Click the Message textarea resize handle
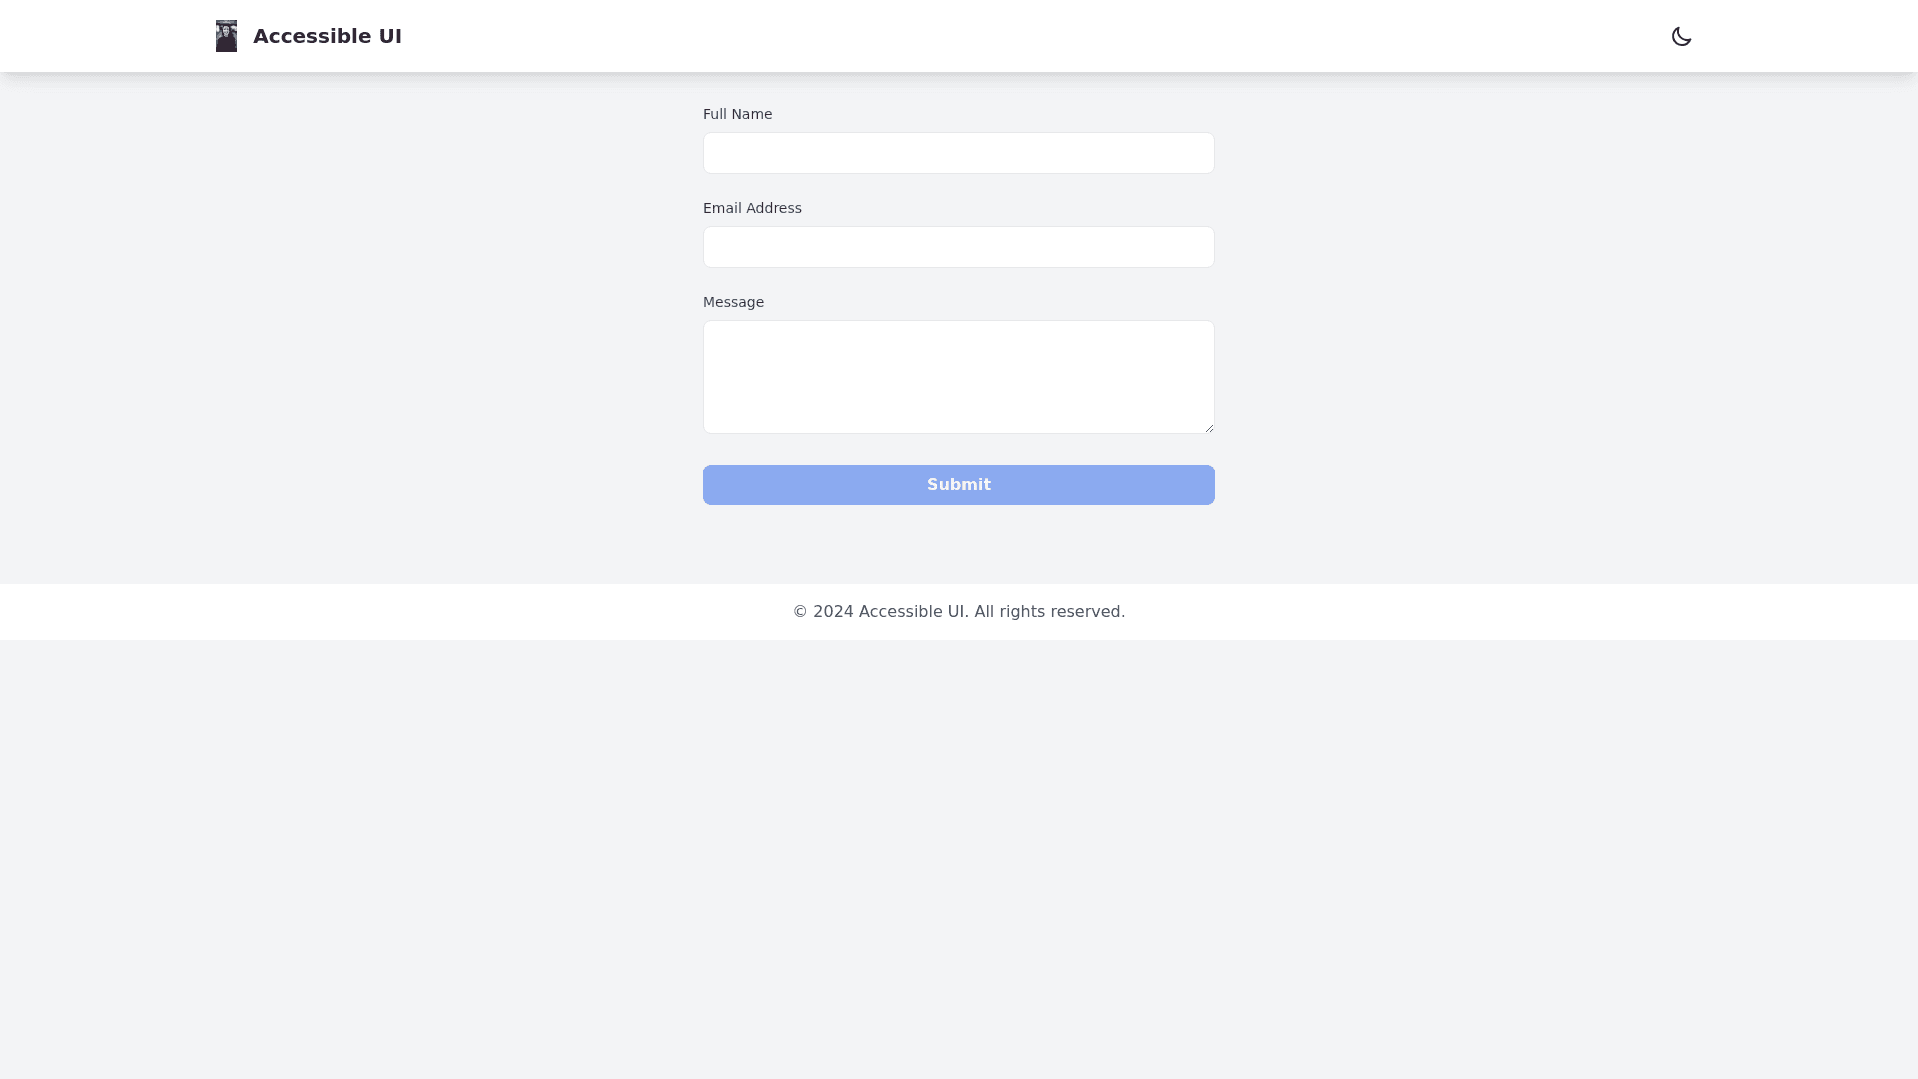The width and height of the screenshot is (1918, 1079). pyautogui.click(x=1209, y=428)
